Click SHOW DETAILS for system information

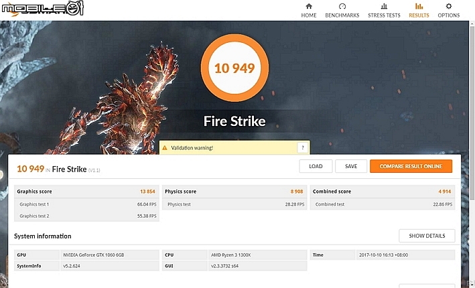tap(427, 236)
